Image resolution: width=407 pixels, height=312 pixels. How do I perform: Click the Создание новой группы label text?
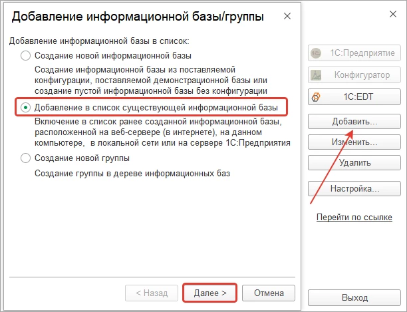pos(82,158)
